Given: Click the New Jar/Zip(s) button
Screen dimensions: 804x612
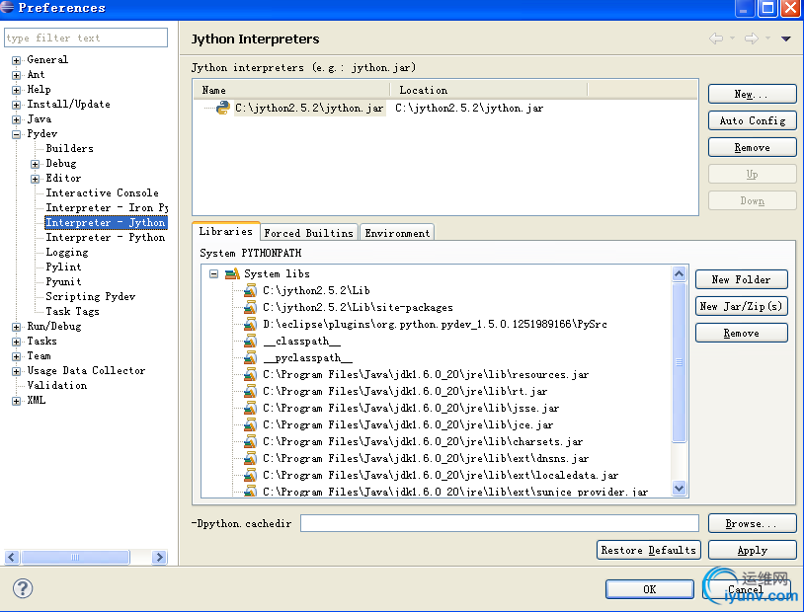Looking at the screenshot, I should [x=741, y=306].
